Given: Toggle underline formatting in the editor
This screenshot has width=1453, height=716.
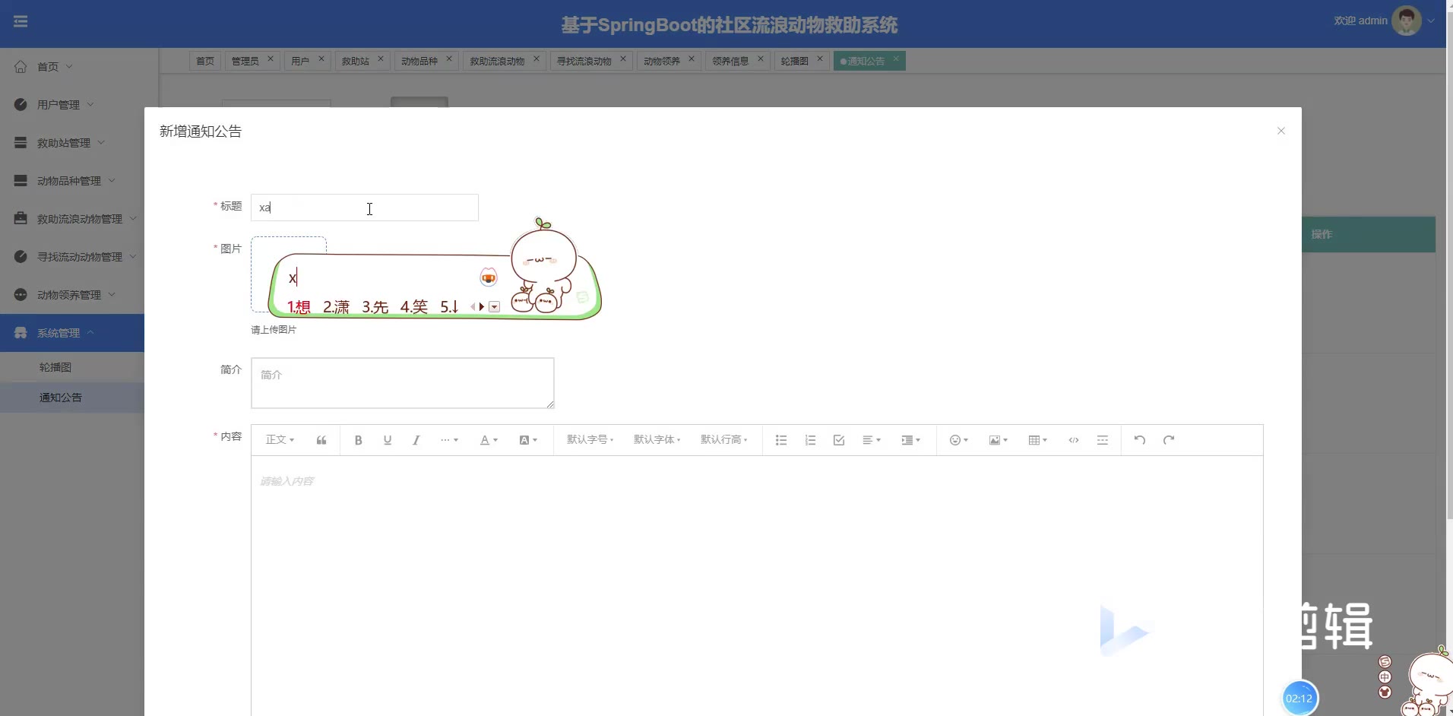Looking at the screenshot, I should [388, 440].
